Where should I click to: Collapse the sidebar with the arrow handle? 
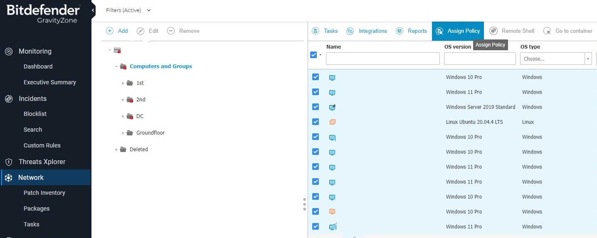93,10
